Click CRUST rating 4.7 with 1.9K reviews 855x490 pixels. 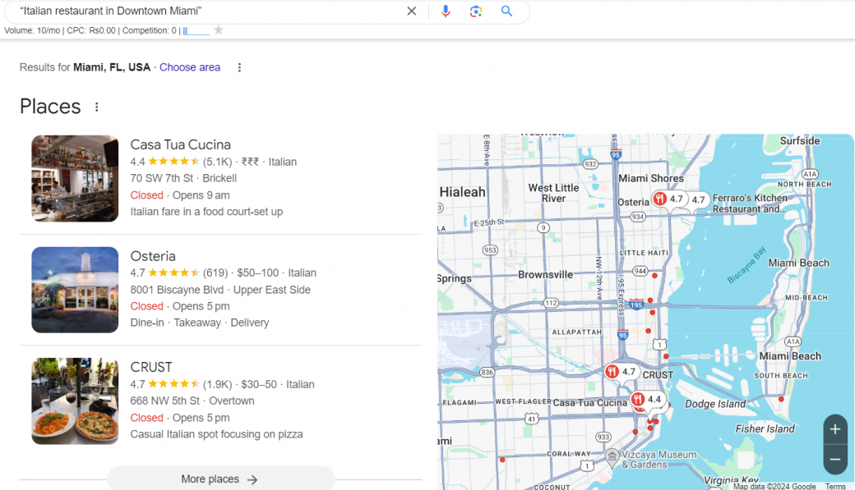pyautogui.click(x=181, y=384)
